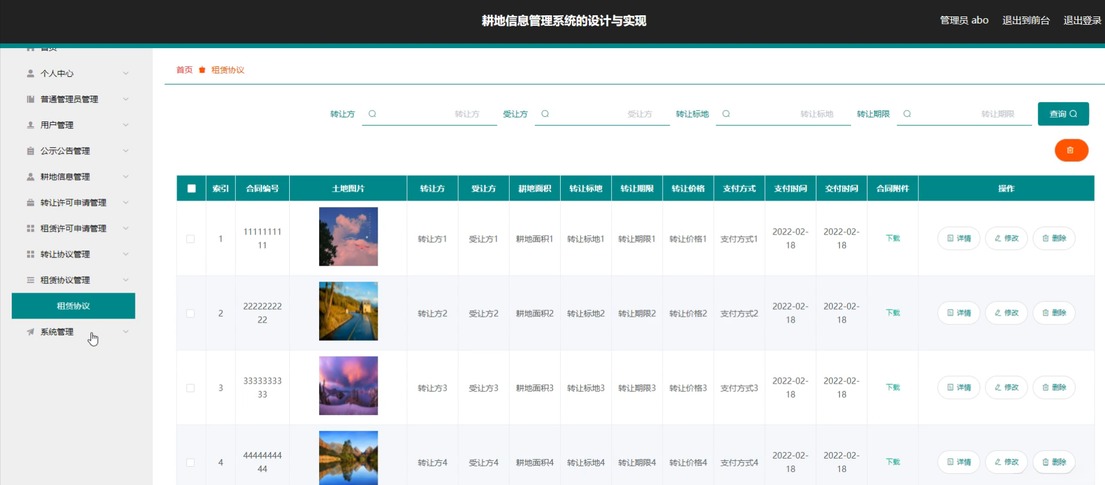
Task: Open the land image thumbnail in row 1
Action: click(x=348, y=236)
